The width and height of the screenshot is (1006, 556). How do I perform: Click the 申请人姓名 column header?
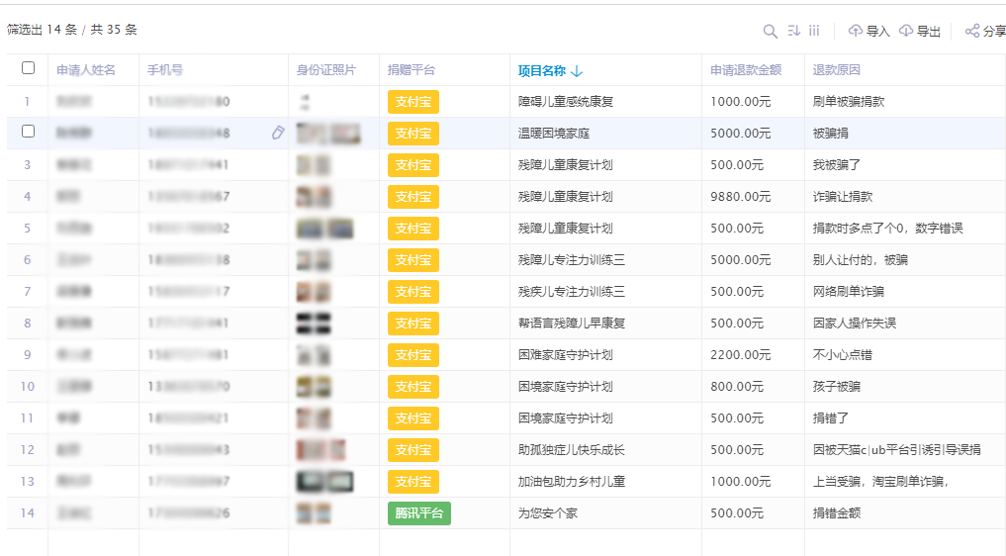tap(86, 70)
